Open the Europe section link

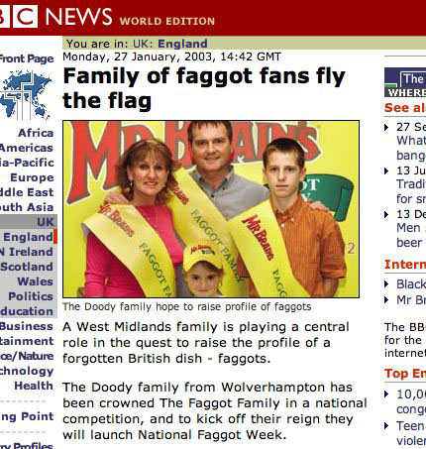click(32, 177)
